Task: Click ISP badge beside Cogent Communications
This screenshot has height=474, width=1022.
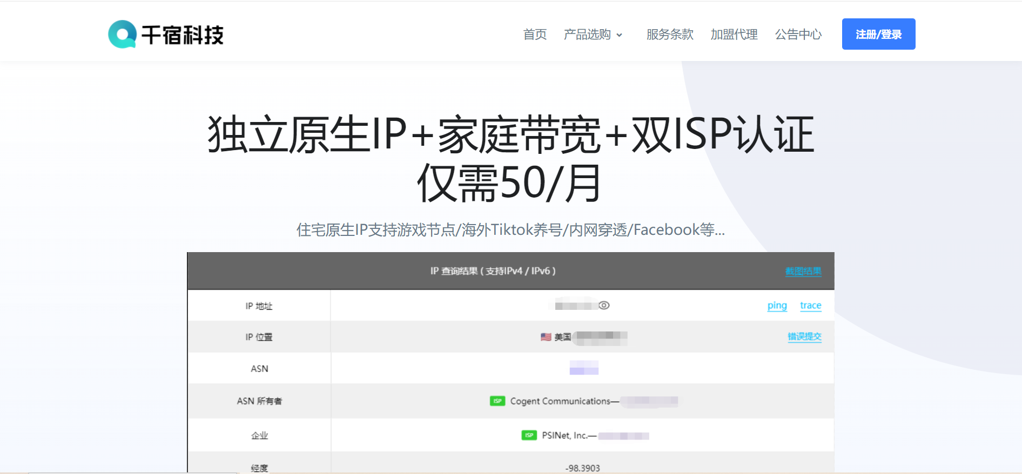Action: (497, 401)
